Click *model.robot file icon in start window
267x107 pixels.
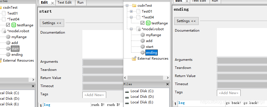(x=4, y=31)
